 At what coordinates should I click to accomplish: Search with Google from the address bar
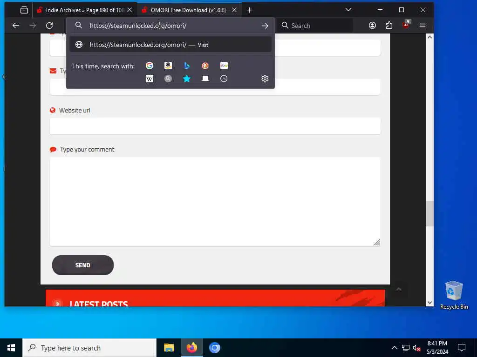coord(150,66)
